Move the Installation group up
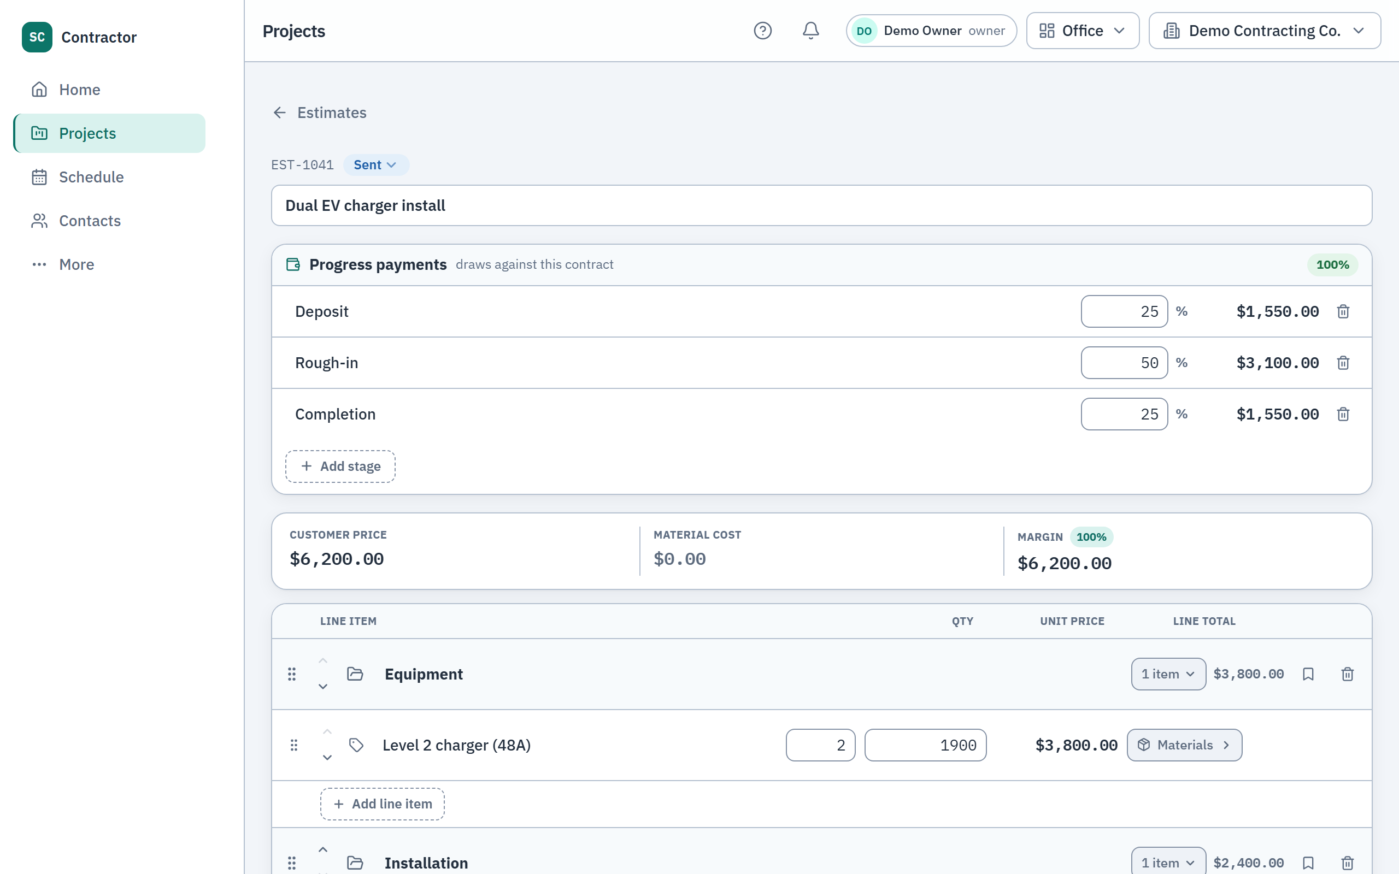The width and height of the screenshot is (1399, 874). (x=323, y=850)
